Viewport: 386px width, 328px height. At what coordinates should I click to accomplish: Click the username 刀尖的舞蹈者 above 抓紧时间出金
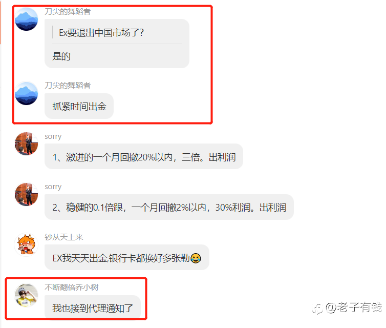[x=68, y=86]
